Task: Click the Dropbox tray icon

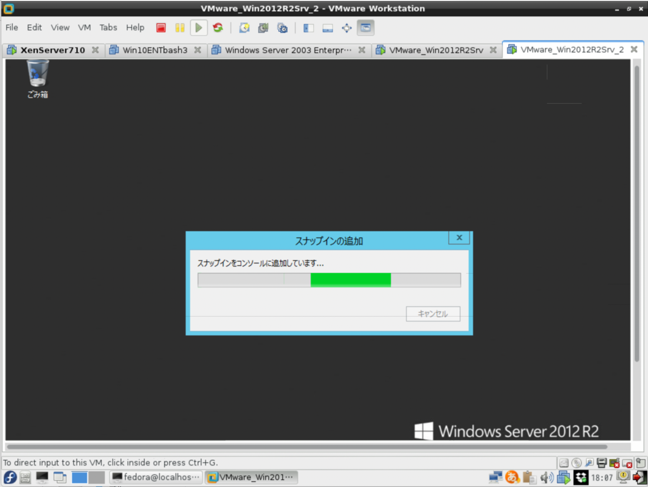Action: 581,478
